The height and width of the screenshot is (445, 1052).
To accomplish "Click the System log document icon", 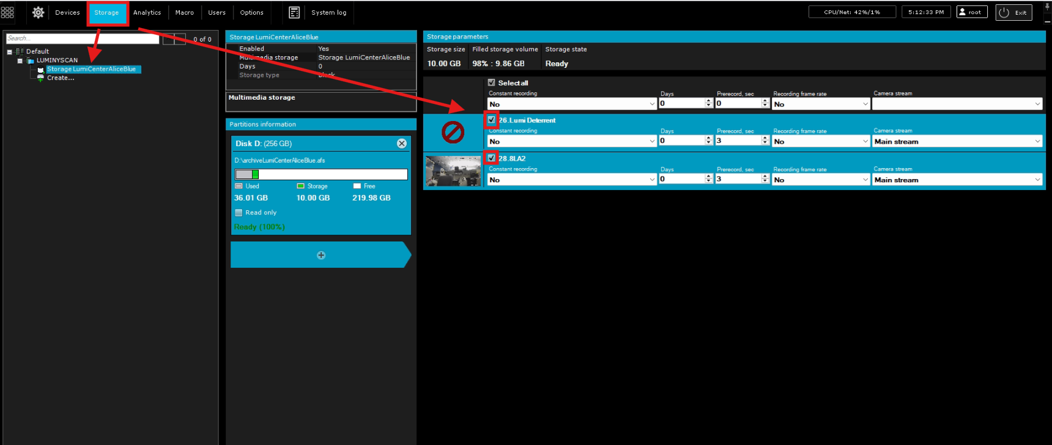I will coord(294,12).
